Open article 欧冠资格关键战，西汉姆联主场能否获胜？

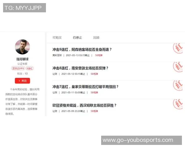[x=84, y=105]
